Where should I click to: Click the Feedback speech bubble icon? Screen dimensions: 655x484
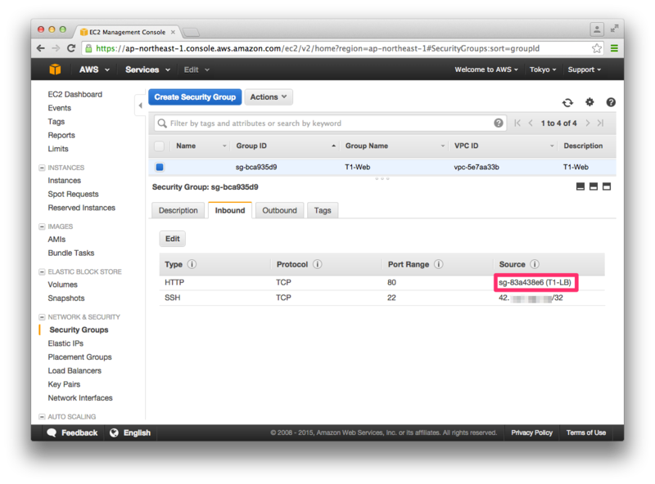52,432
